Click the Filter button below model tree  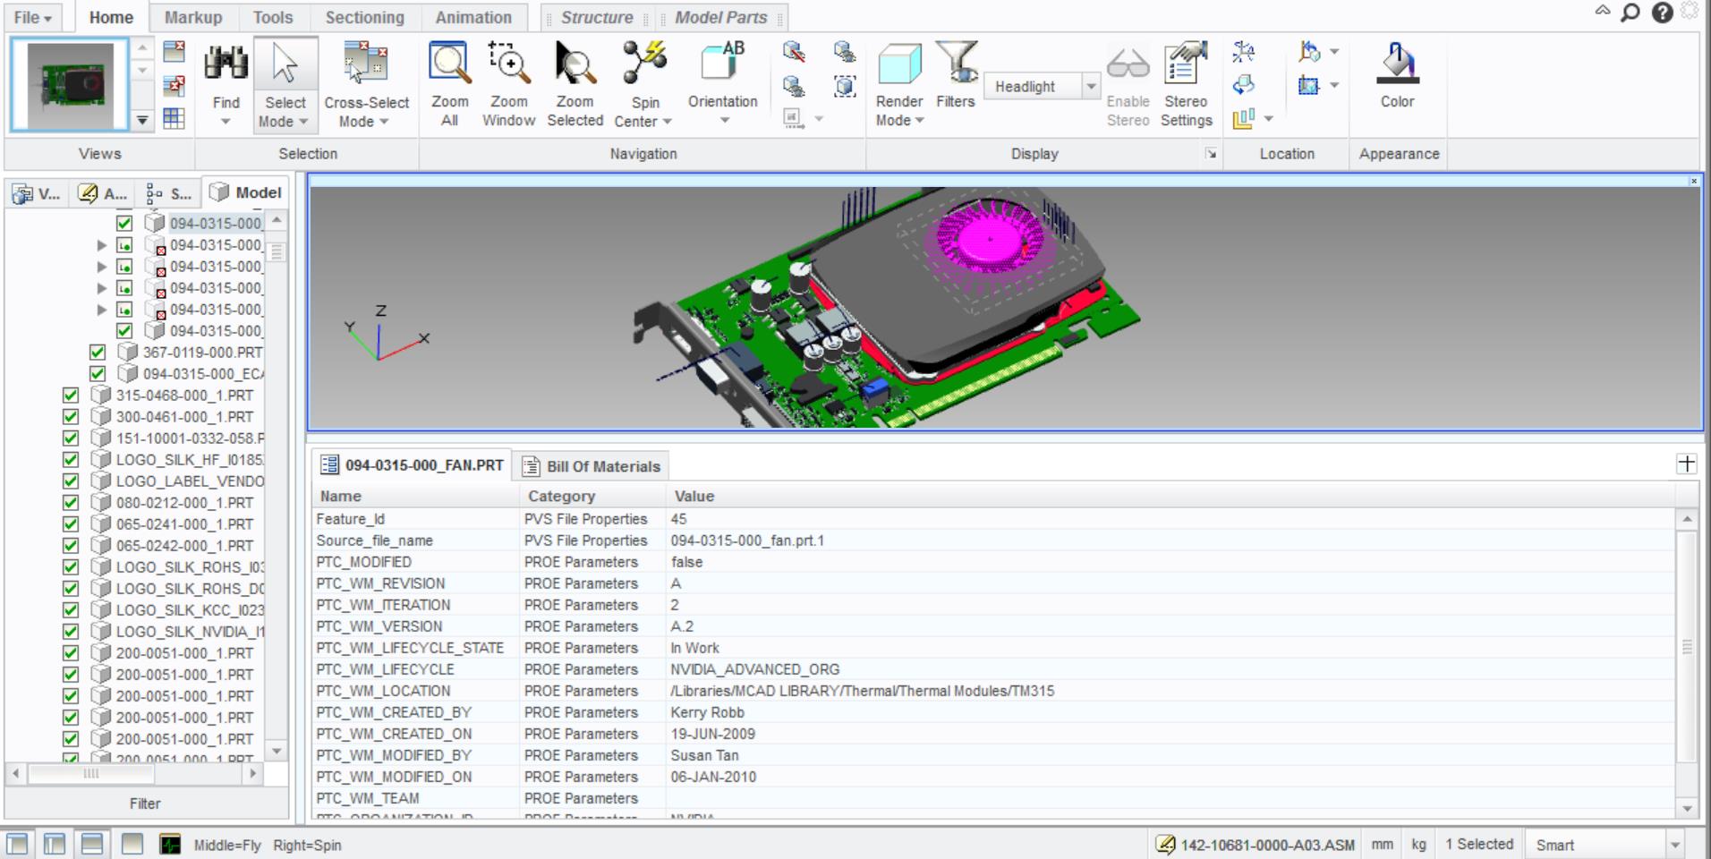coord(145,804)
